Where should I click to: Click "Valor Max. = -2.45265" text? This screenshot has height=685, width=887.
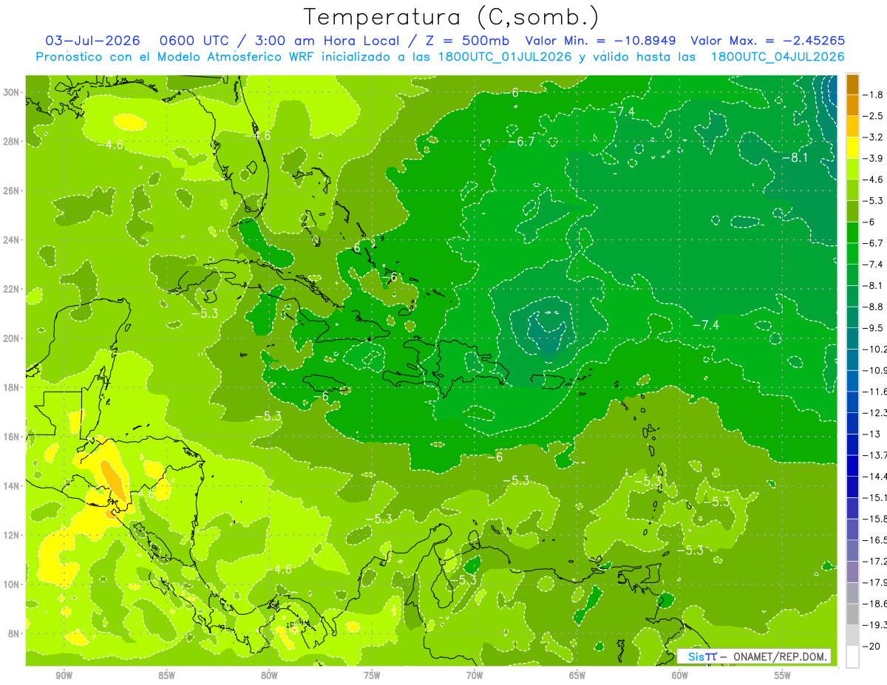[767, 41]
